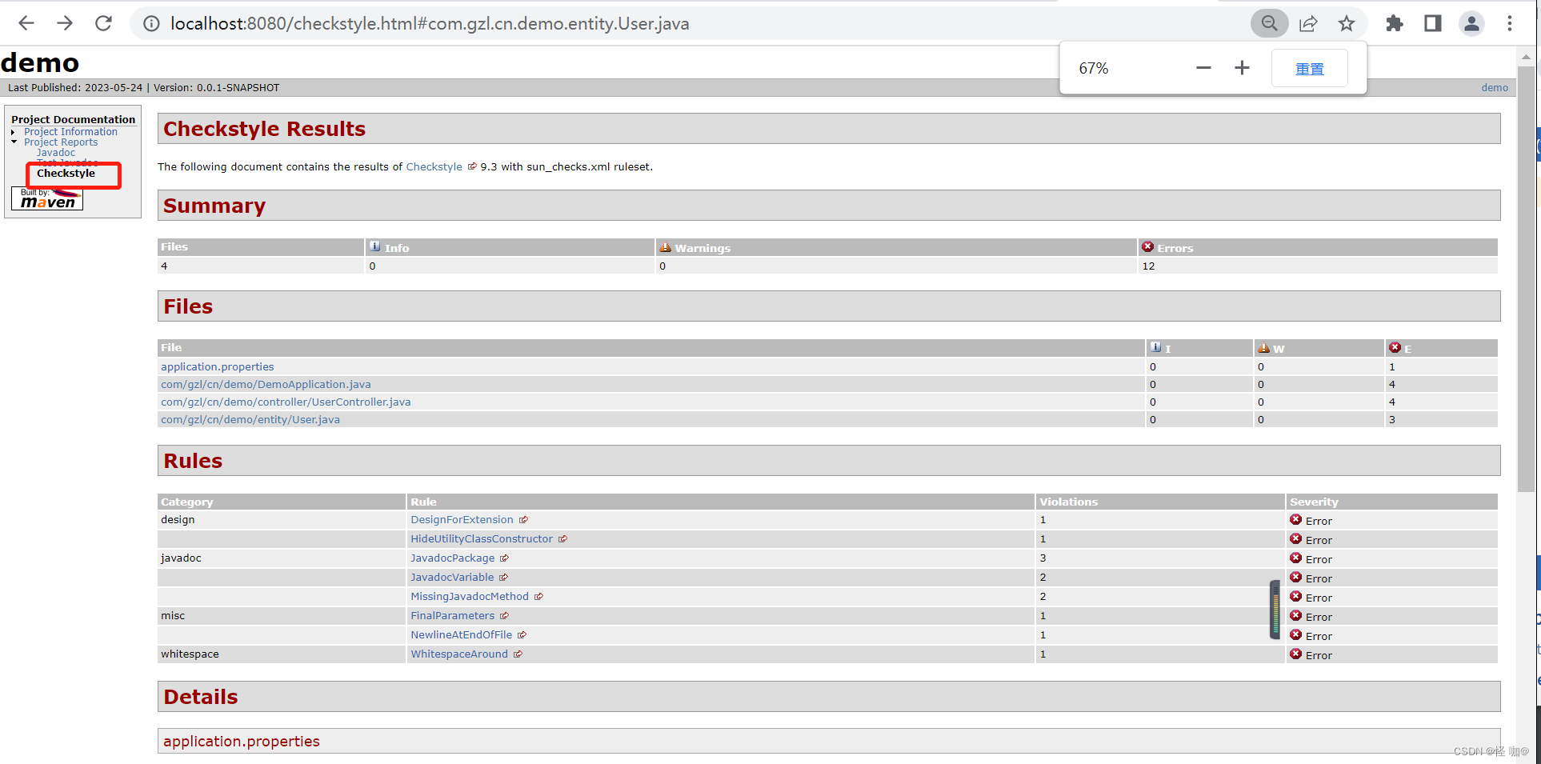Click external icon beside NewlineAtEndOfFile
Viewport: 1541px width, 764px height.
(x=522, y=635)
